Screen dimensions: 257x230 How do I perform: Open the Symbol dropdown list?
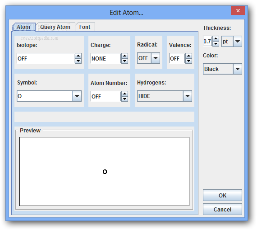coord(77,96)
